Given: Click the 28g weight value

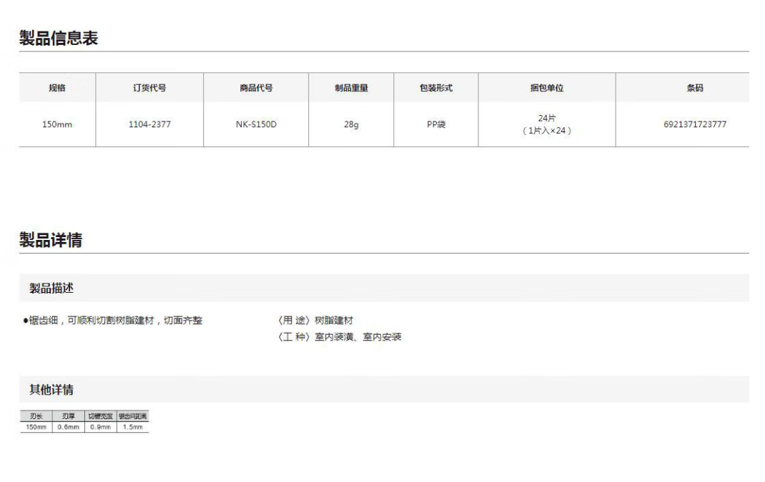Looking at the screenshot, I should (x=351, y=124).
